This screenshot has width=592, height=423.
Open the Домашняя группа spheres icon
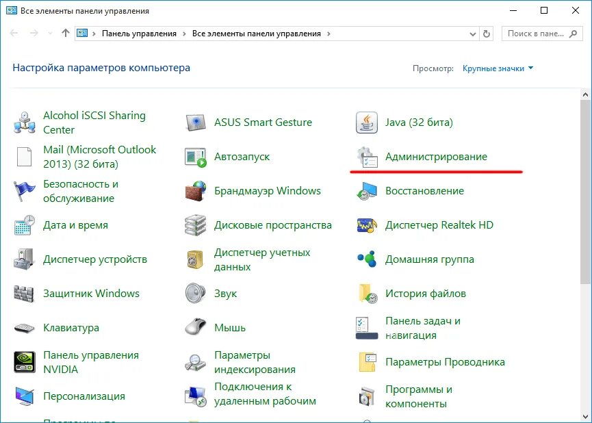pos(367,259)
